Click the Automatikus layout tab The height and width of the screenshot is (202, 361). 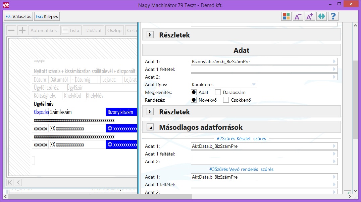tap(44, 30)
